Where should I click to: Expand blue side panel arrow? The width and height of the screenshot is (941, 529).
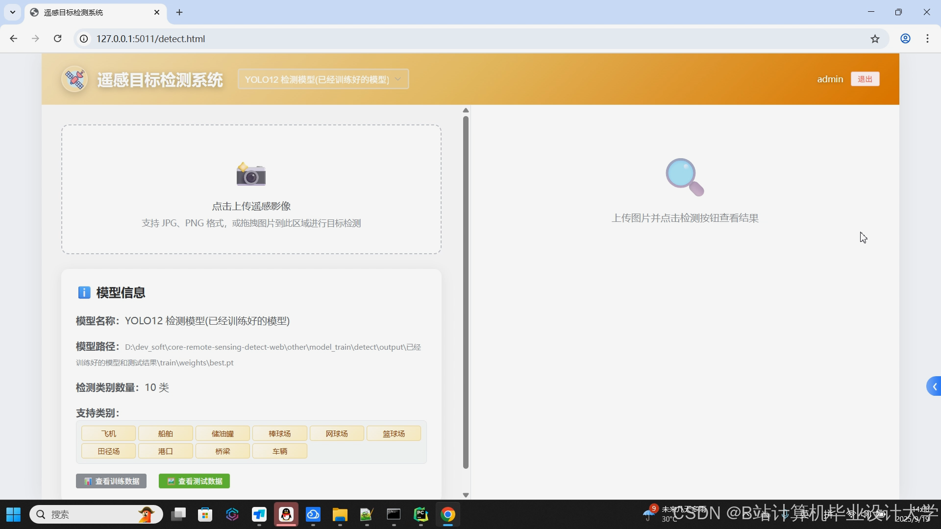[934, 386]
